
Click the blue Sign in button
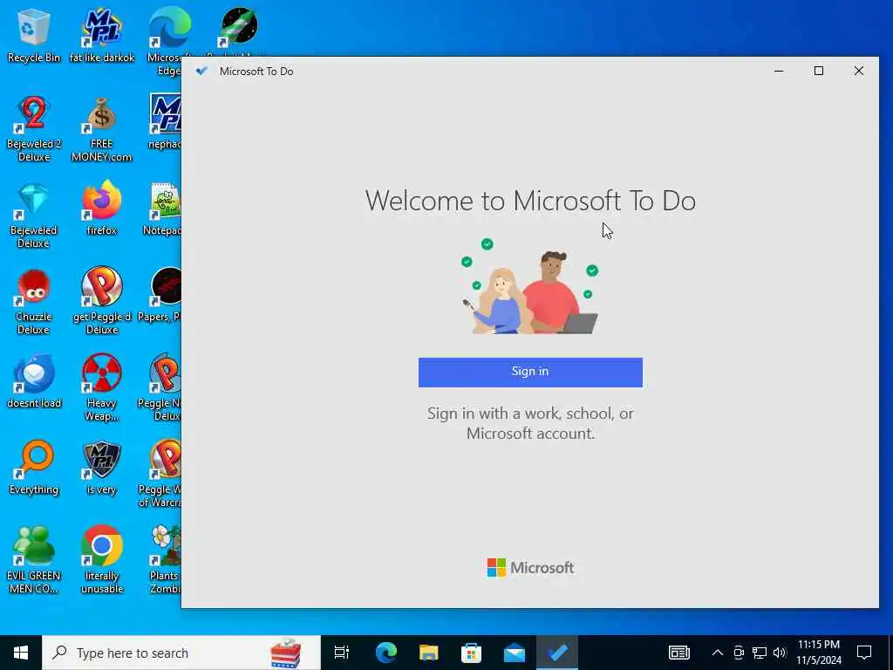[x=530, y=372]
